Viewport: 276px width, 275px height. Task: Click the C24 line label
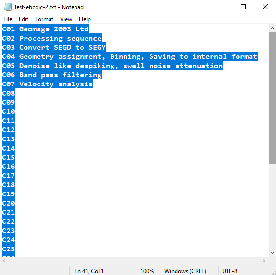pyautogui.click(x=9, y=240)
